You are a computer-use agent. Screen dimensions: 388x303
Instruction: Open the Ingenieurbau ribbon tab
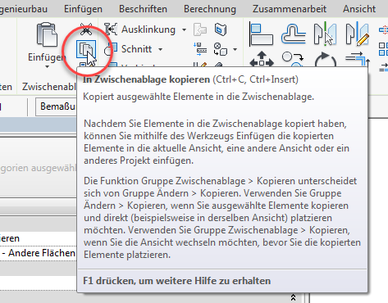pyautogui.click(x=24, y=9)
